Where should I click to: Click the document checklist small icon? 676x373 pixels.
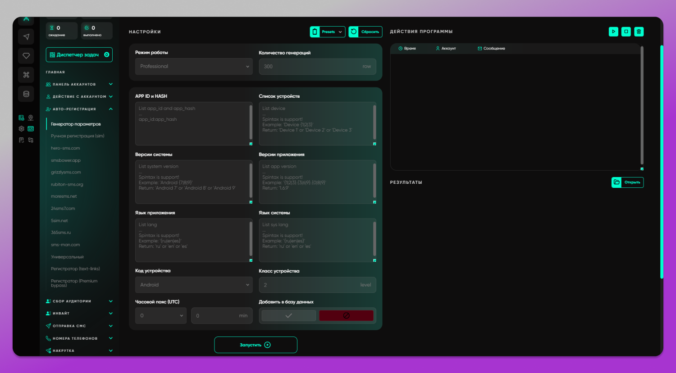(x=21, y=140)
